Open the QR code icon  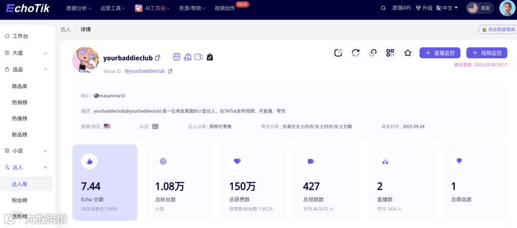pos(391,53)
